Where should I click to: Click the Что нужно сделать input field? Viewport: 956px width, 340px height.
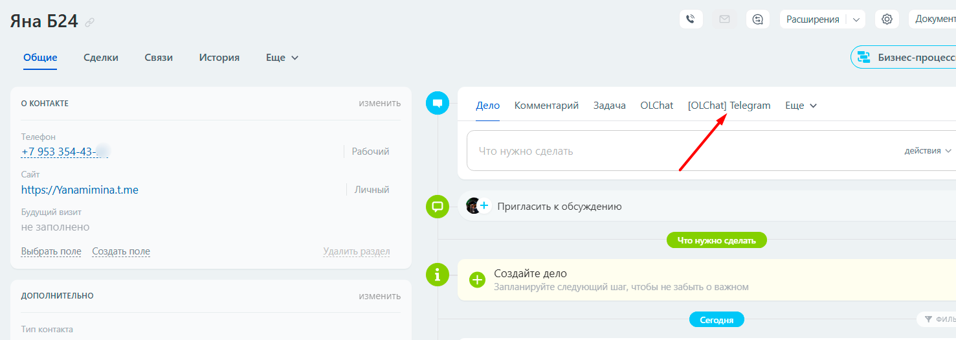tap(680, 151)
